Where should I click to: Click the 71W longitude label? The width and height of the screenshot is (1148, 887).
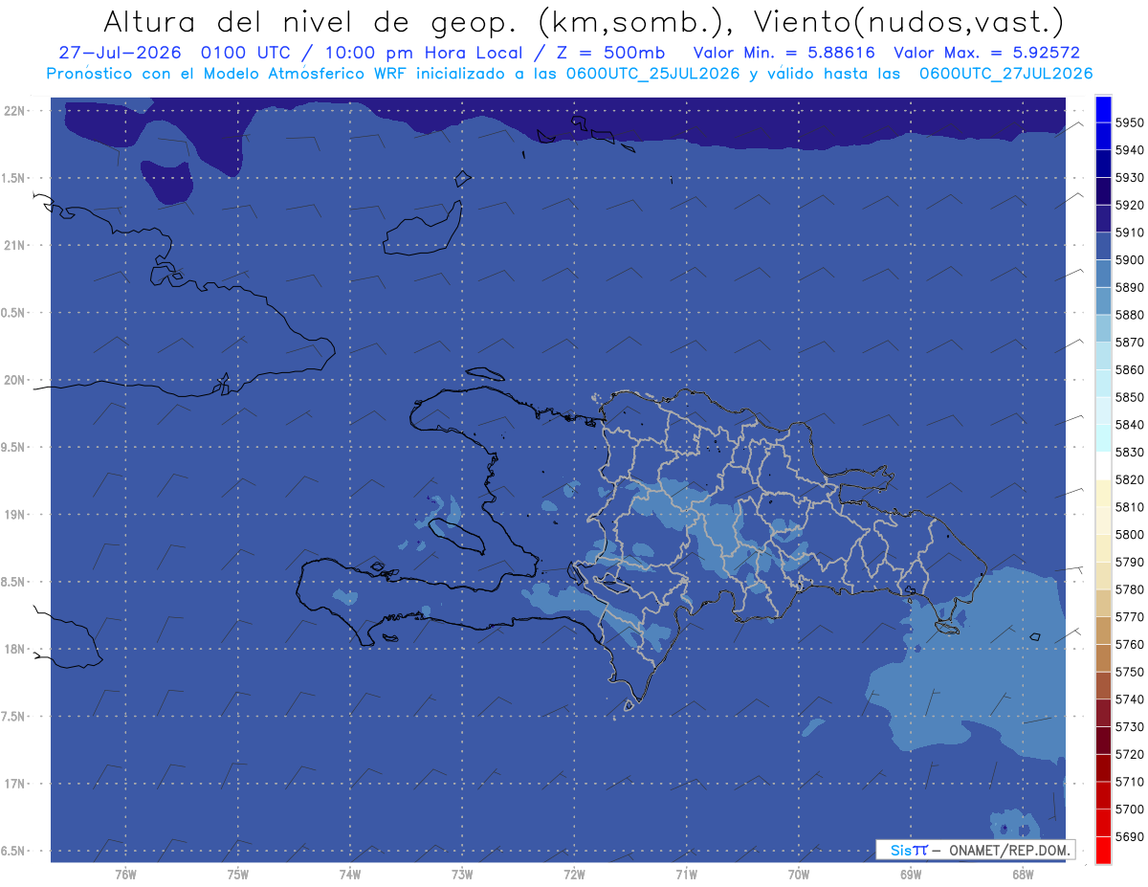pyautogui.click(x=686, y=874)
